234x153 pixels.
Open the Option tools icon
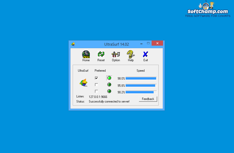click(x=116, y=54)
